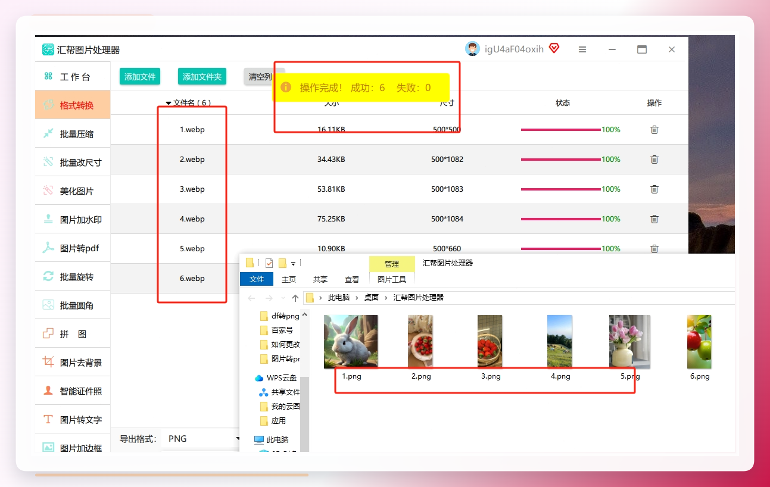Click the trash icon for 3.webp
The image size is (770, 487).
pyautogui.click(x=654, y=189)
